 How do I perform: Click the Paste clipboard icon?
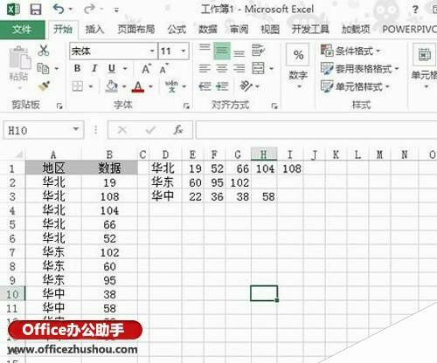coord(19,58)
